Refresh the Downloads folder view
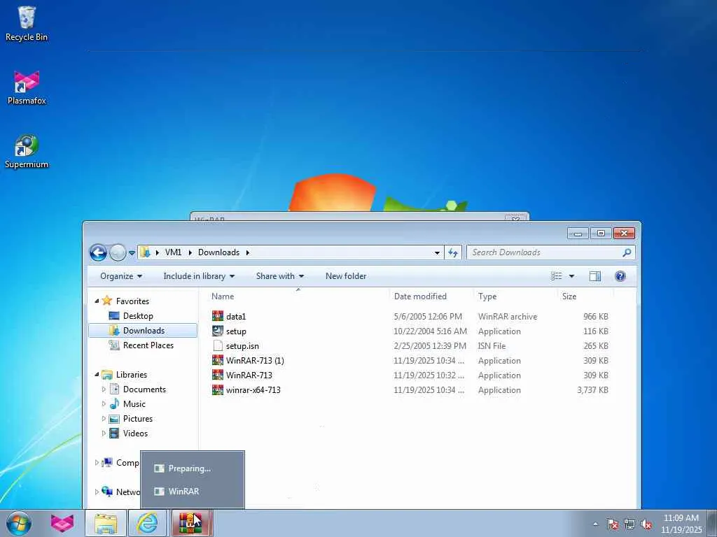This screenshot has height=537, width=717. (x=453, y=252)
